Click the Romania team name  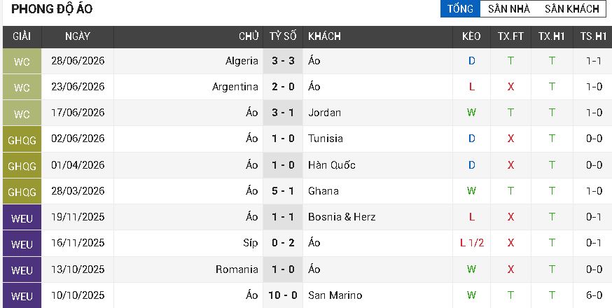click(x=237, y=269)
